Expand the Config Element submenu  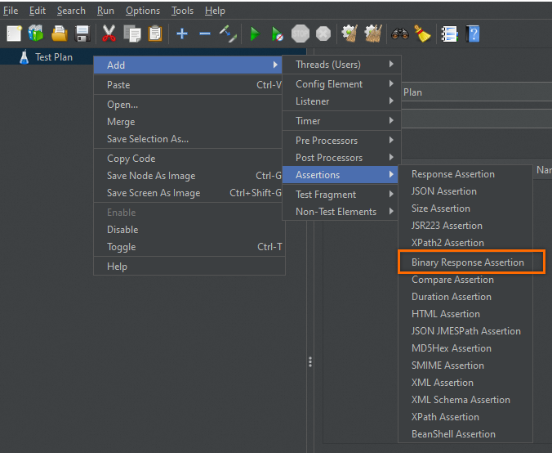341,84
